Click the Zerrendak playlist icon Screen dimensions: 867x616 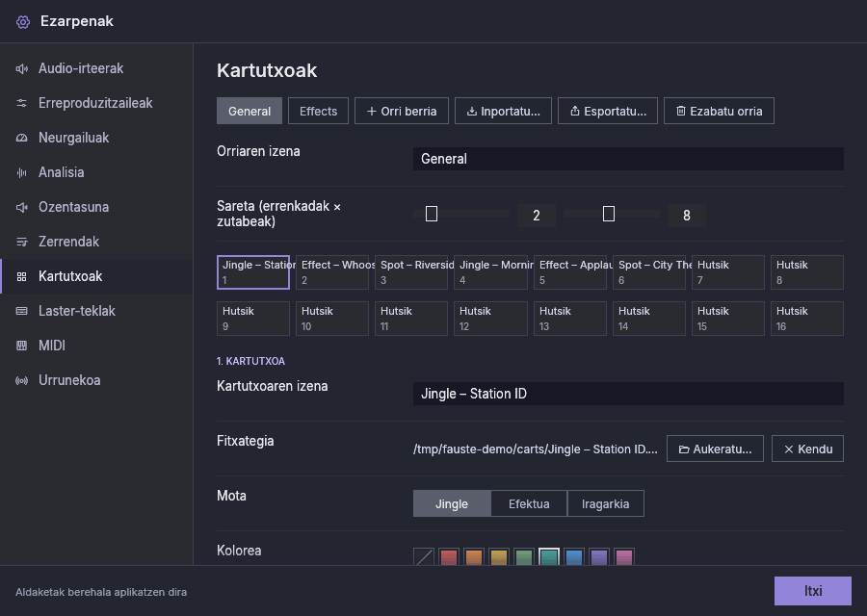pyautogui.click(x=21, y=242)
